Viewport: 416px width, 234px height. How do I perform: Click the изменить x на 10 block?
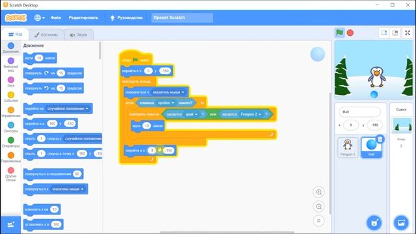click(42, 209)
